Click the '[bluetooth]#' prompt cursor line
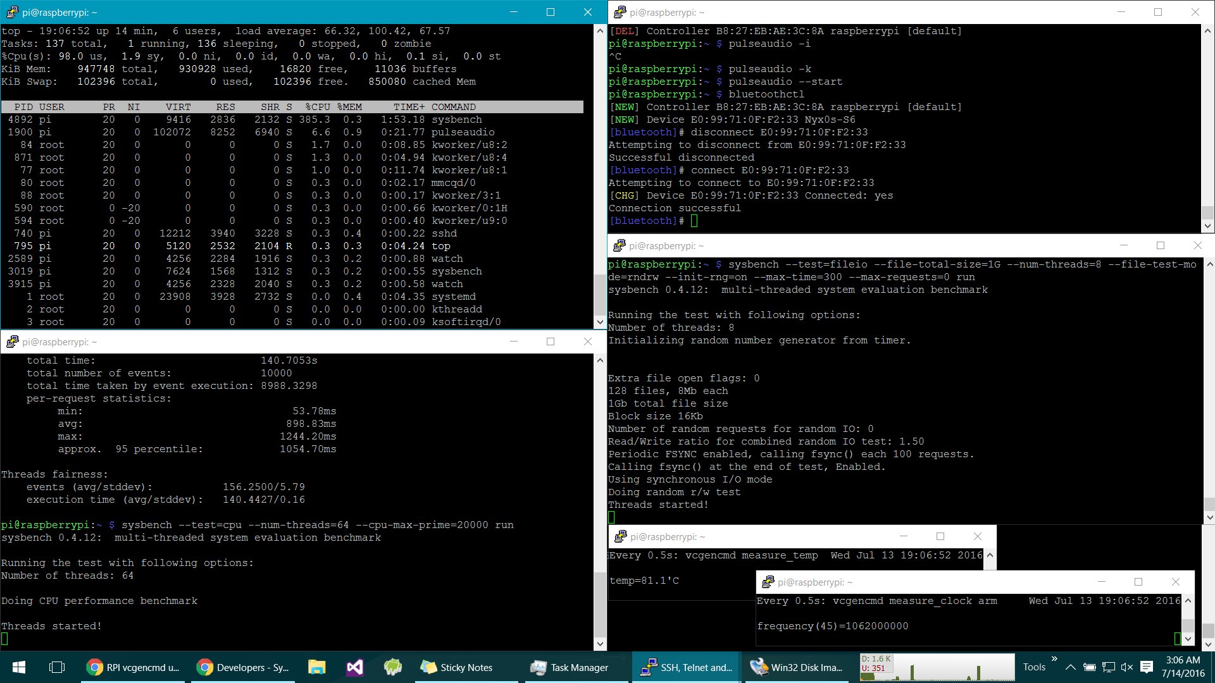Screen dimensions: 1215x683 click(x=653, y=221)
